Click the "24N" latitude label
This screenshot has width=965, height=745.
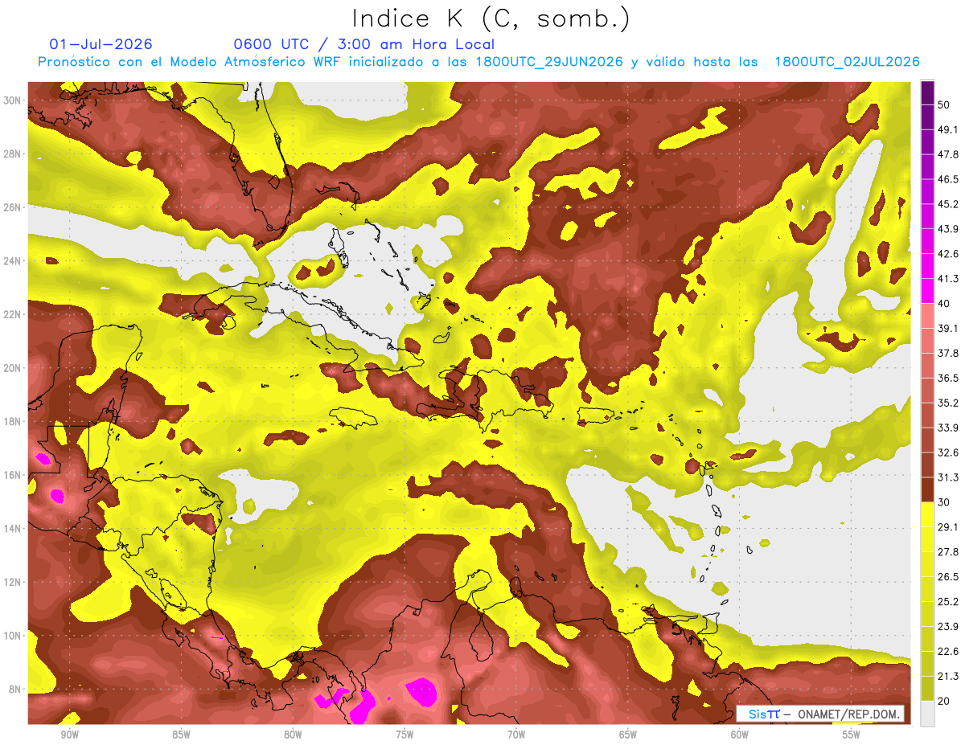(12, 261)
